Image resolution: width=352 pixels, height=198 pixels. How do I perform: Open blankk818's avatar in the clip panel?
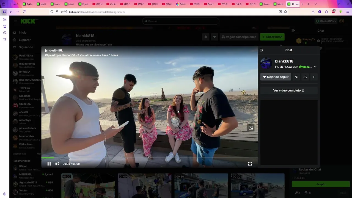(266, 64)
